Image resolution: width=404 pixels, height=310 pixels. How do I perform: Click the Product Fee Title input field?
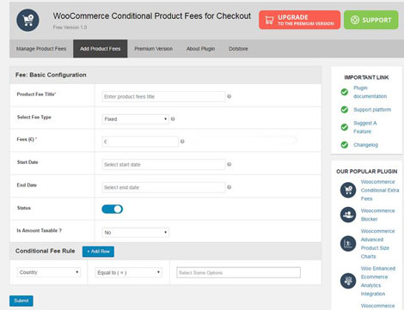tap(163, 97)
